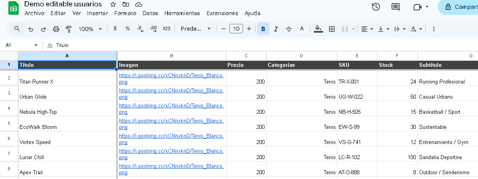The image size is (478, 179).
Task: Open image link in Nebula High-Top row
Action: click(171, 108)
